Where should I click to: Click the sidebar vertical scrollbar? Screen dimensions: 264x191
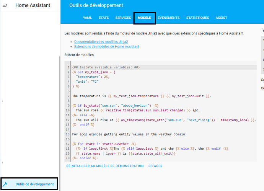click(59, 115)
